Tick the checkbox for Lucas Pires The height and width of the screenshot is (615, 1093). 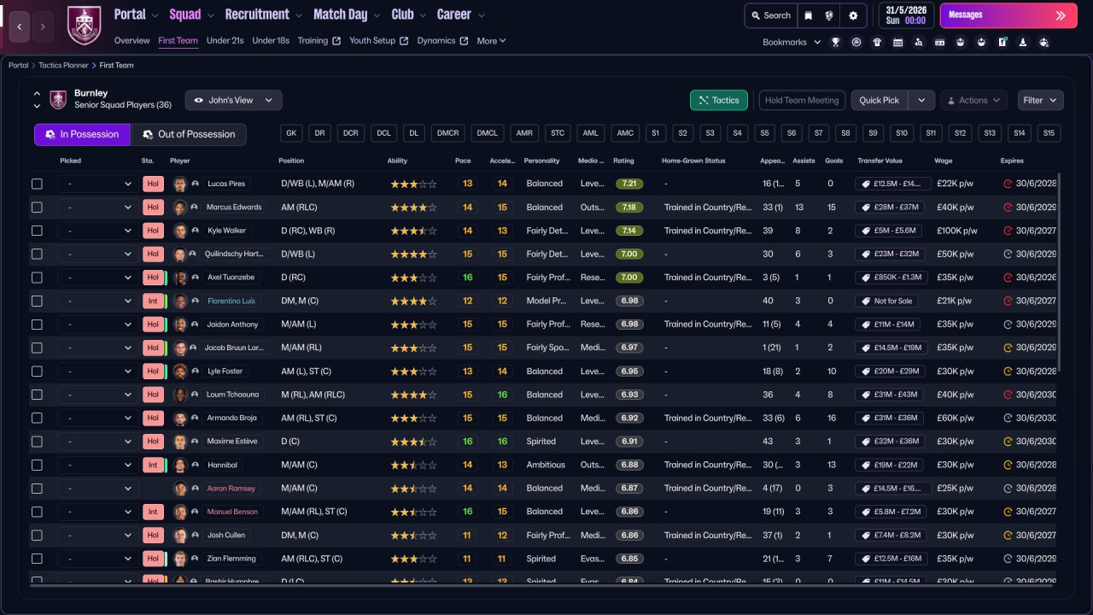tap(37, 184)
